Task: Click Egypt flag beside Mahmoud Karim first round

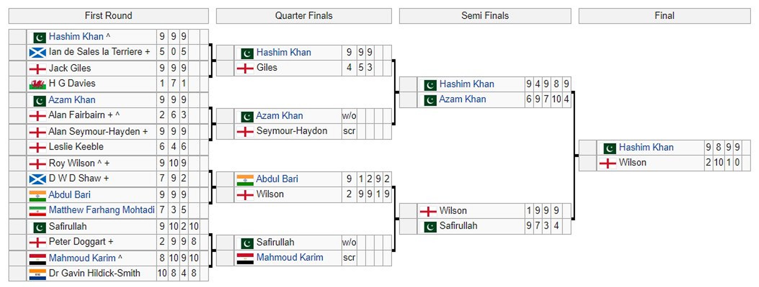Action: [x=37, y=259]
